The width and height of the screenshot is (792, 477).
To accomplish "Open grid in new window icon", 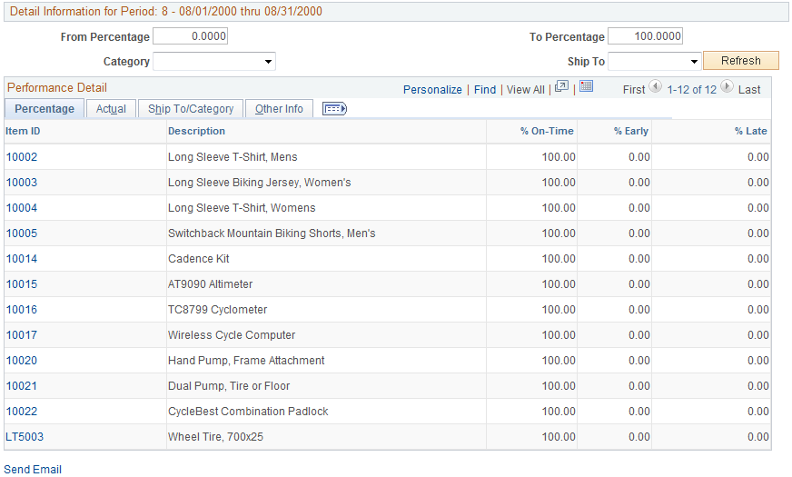I will [561, 86].
